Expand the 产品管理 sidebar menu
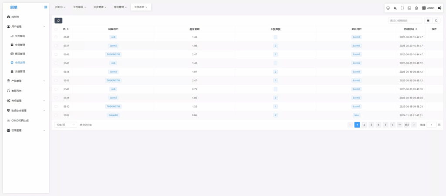Viewport: 446px width, 196px height. coord(26,81)
